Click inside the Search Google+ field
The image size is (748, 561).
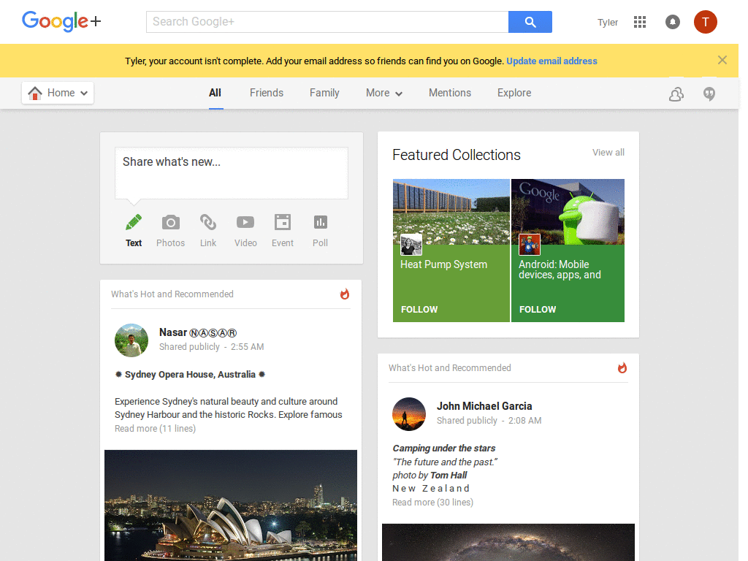(x=327, y=22)
